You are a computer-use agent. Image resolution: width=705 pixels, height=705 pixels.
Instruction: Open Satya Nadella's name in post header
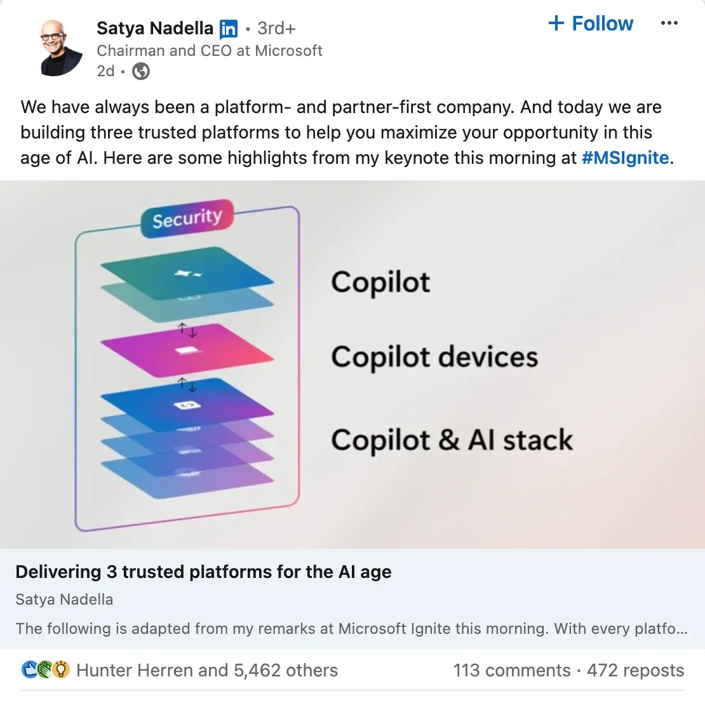click(x=154, y=29)
